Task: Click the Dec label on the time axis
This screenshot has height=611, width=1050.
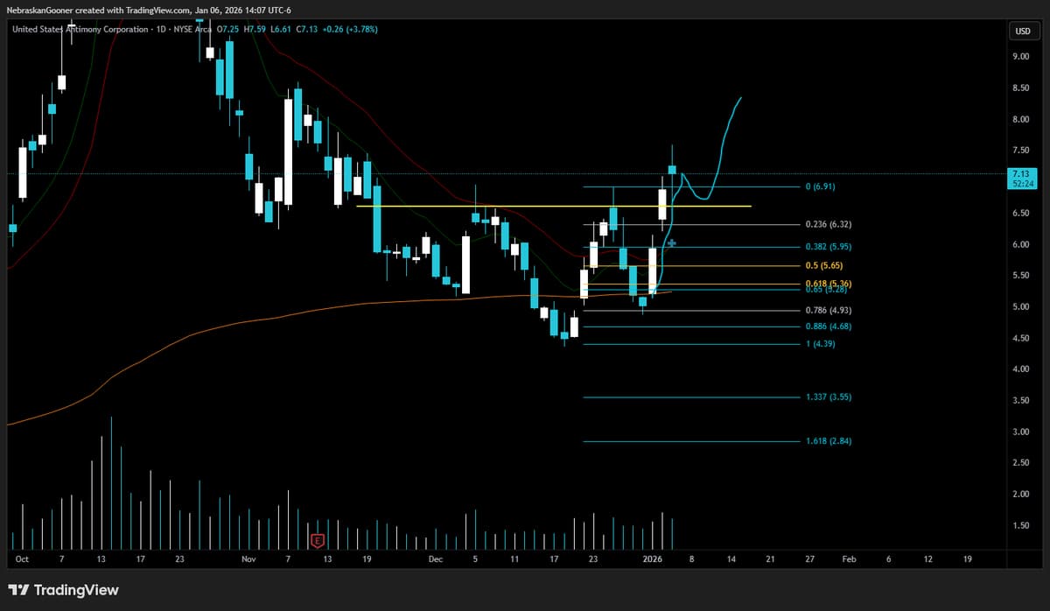Action: click(x=437, y=558)
